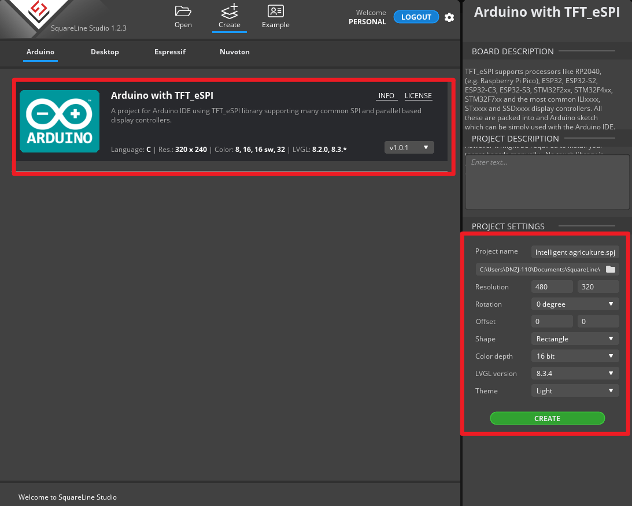This screenshot has width=632, height=506.
Task: Click the resolution height field 320
Action: [x=598, y=287]
